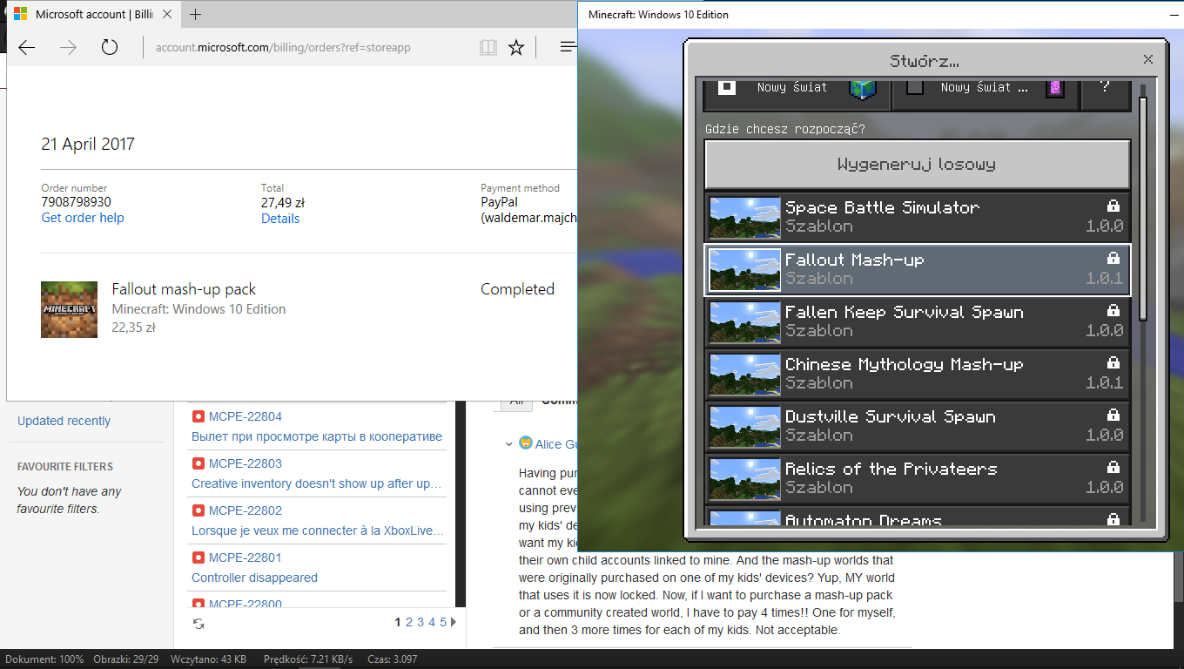The height and width of the screenshot is (669, 1184).
Task: Tick the checkbox beside 'Nowy świat ...'
Action: (x=914, y=87)
